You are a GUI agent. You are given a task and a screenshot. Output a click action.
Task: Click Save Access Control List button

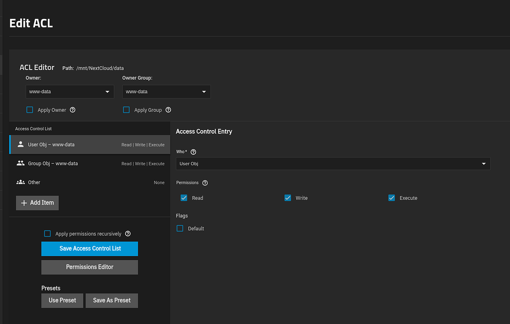point(89,249)
